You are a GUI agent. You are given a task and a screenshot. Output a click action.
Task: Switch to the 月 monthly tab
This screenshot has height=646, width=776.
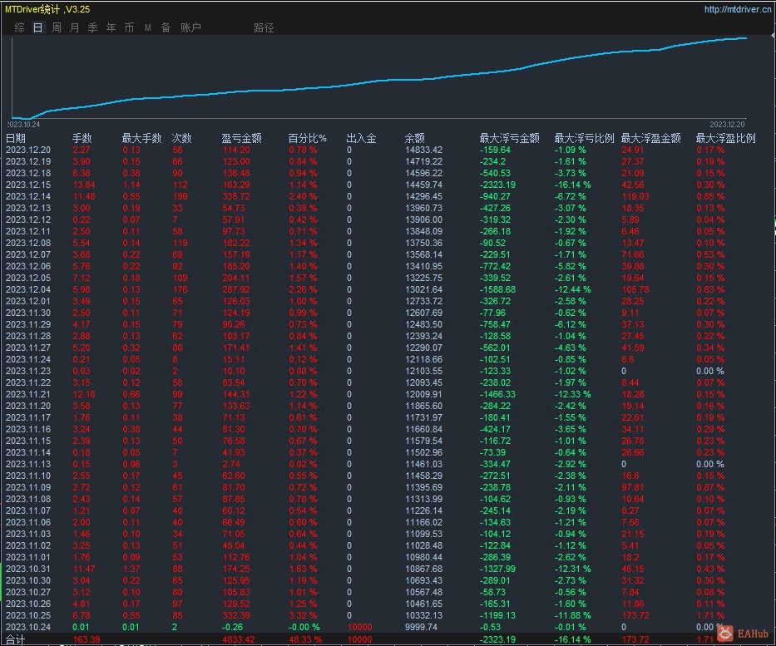click(x=74, y=27)
